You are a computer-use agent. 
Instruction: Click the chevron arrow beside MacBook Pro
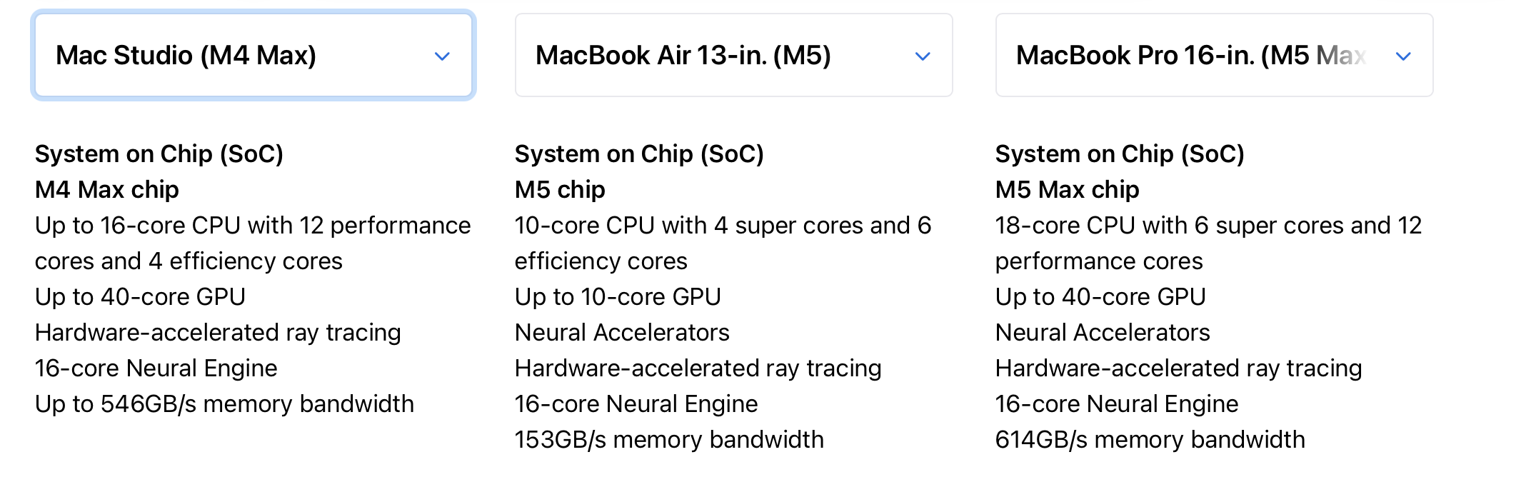(1403, 56)
